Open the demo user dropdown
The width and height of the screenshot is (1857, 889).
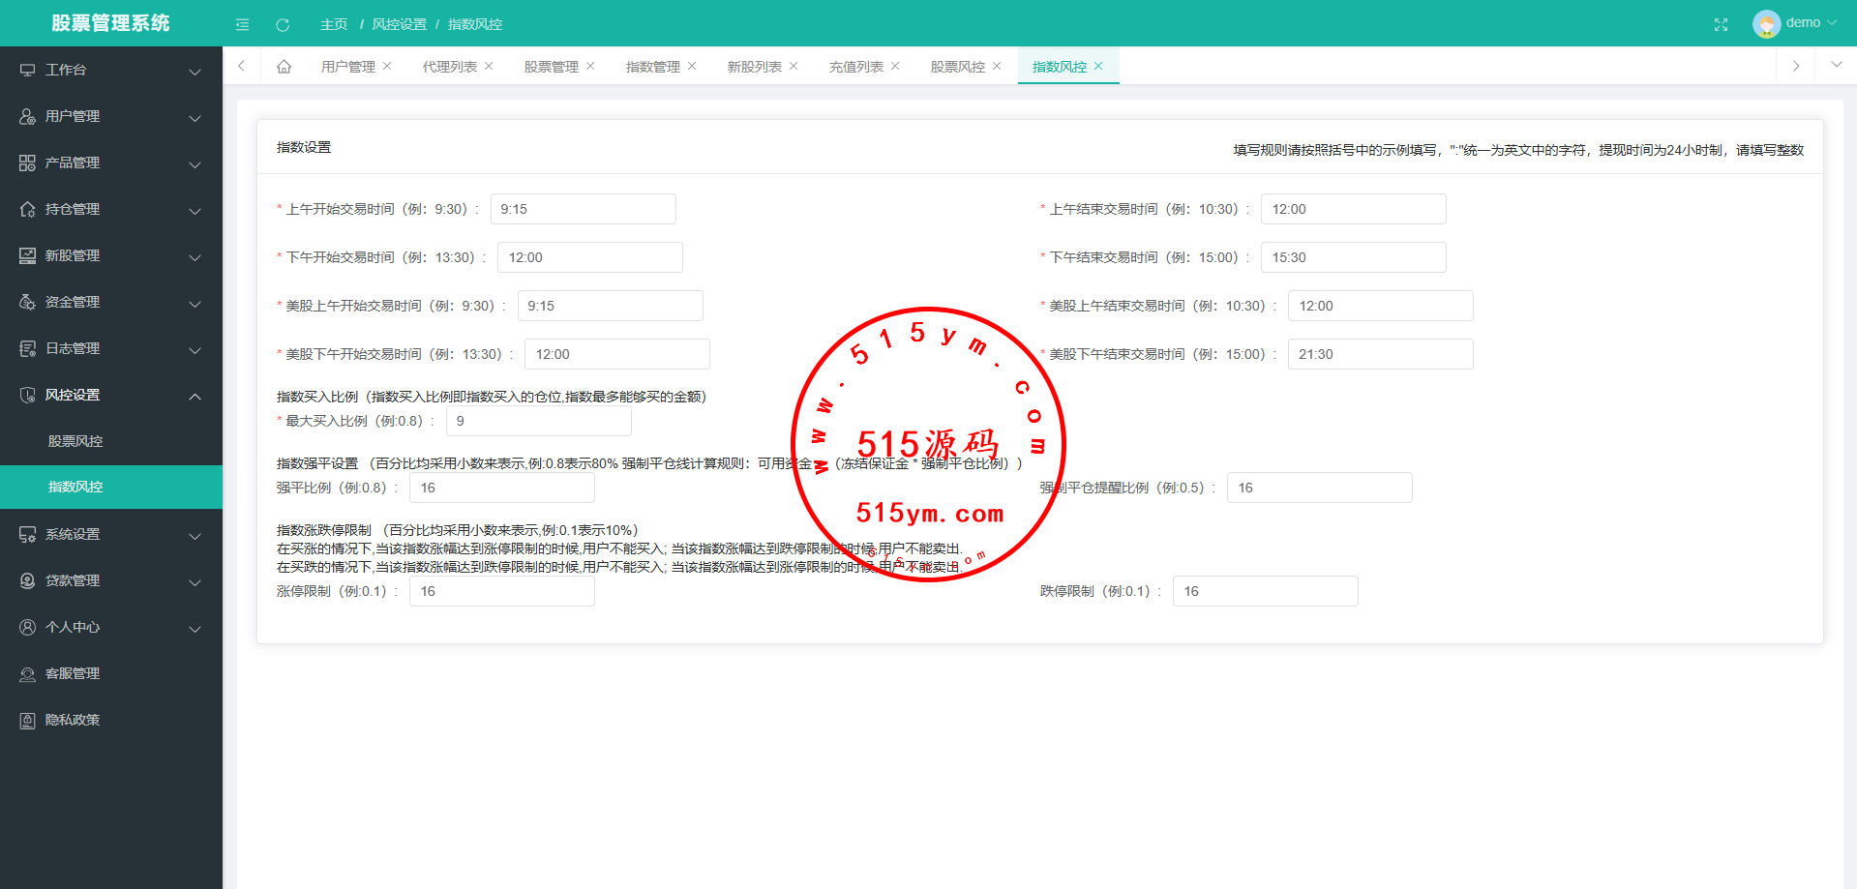(1795, 23)
